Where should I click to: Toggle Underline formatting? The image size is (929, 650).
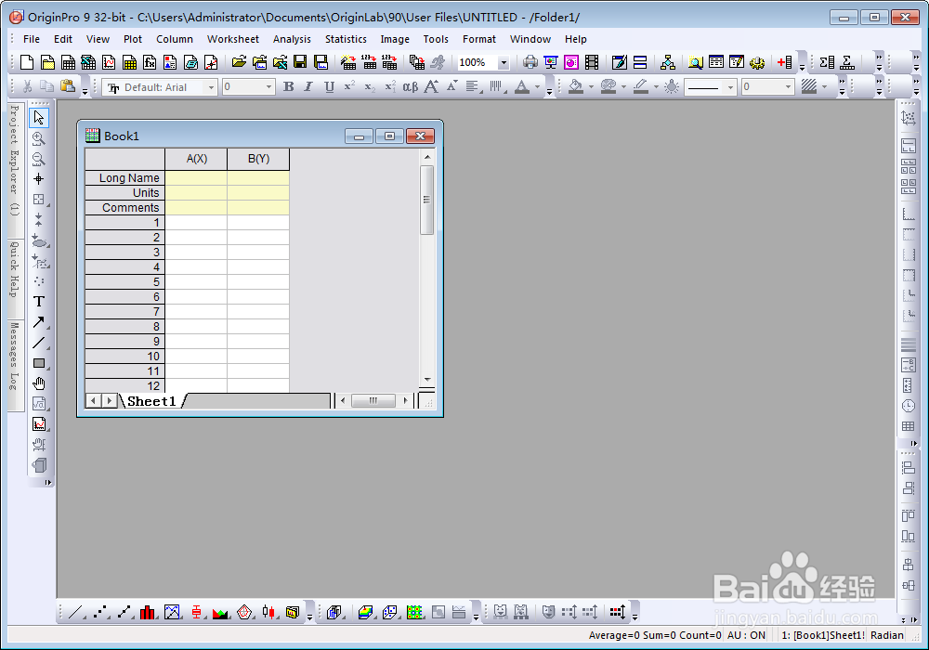click(330, 86)
